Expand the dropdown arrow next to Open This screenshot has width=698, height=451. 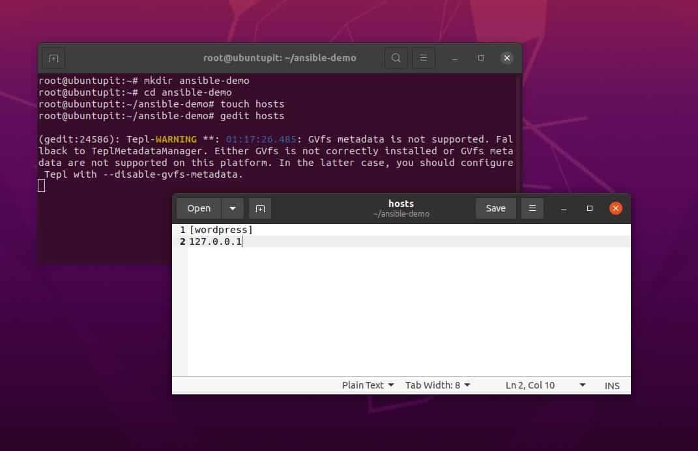pos(233,208)
